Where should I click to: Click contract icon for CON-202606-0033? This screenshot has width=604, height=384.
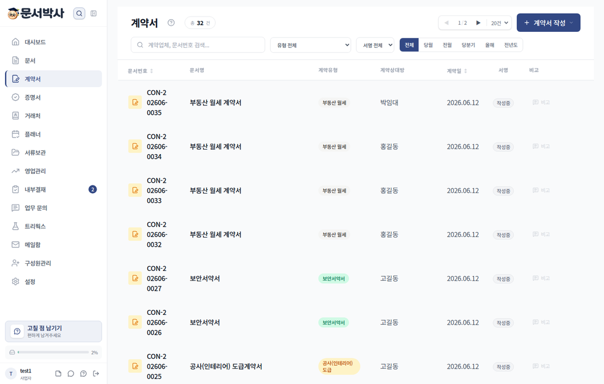(x=135, y=190)
